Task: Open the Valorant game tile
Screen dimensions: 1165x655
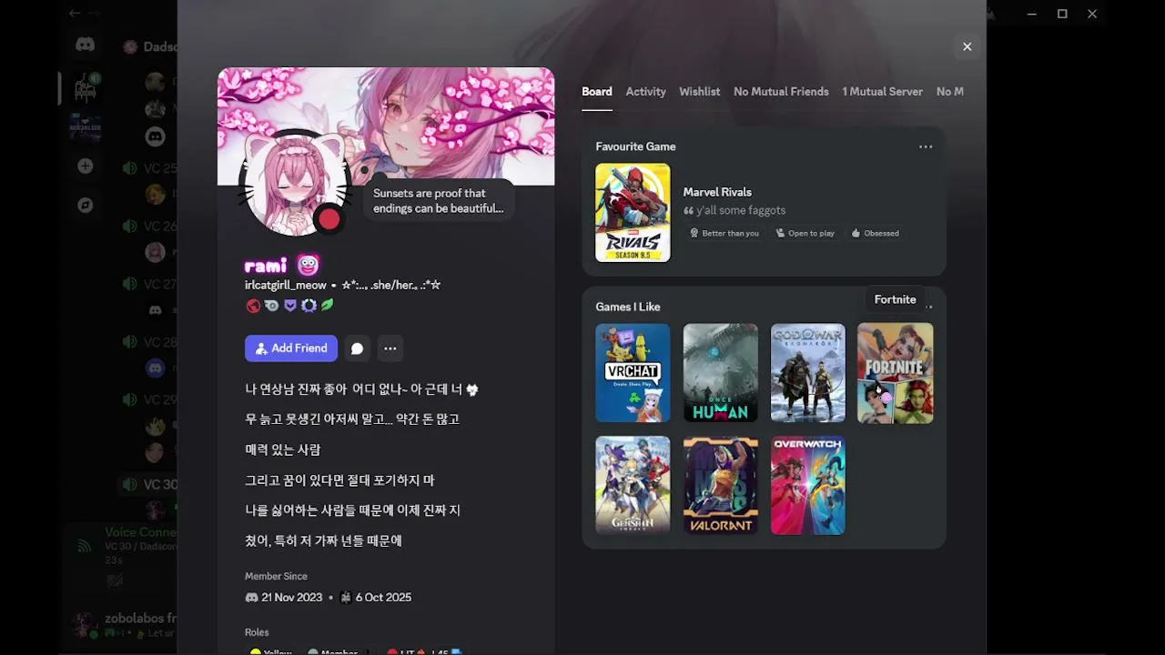Action: (721, 485)
